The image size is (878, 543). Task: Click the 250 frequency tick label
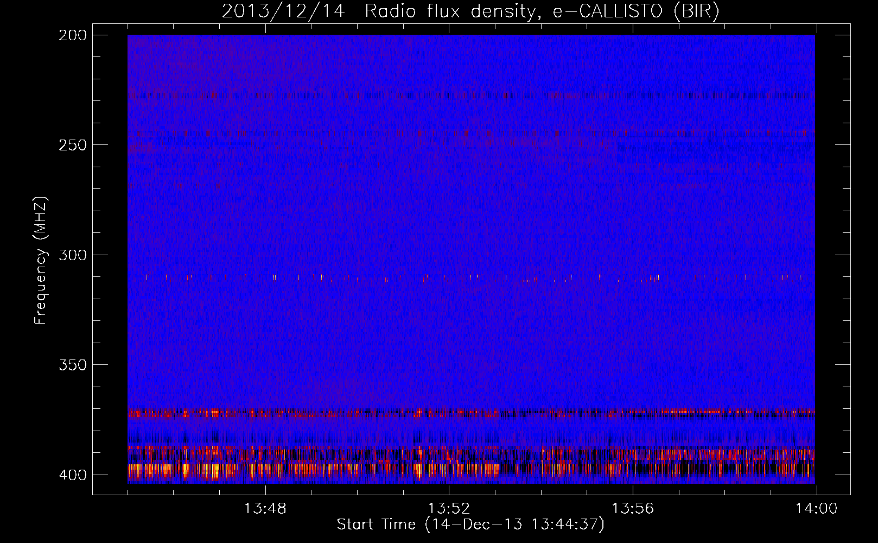72,145
